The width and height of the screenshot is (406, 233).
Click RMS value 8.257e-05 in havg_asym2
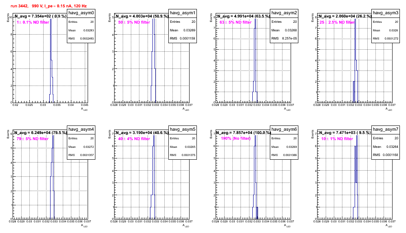(x=289, y=38)
